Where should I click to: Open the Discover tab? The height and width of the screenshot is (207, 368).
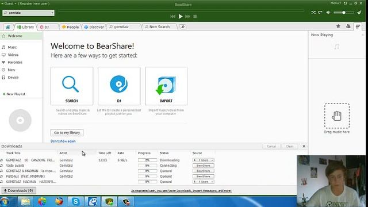coord(94,27)
